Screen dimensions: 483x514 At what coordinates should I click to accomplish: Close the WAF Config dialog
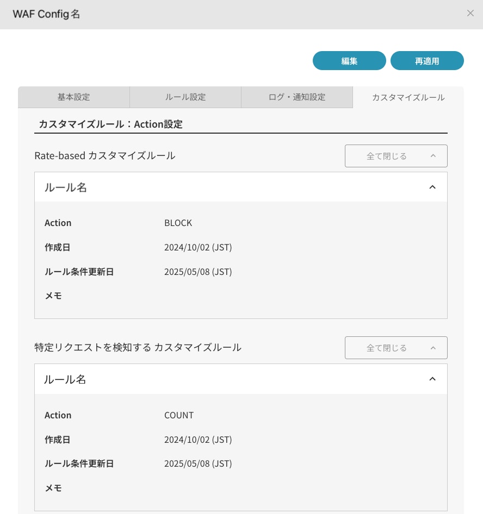[x=470, y=13]
